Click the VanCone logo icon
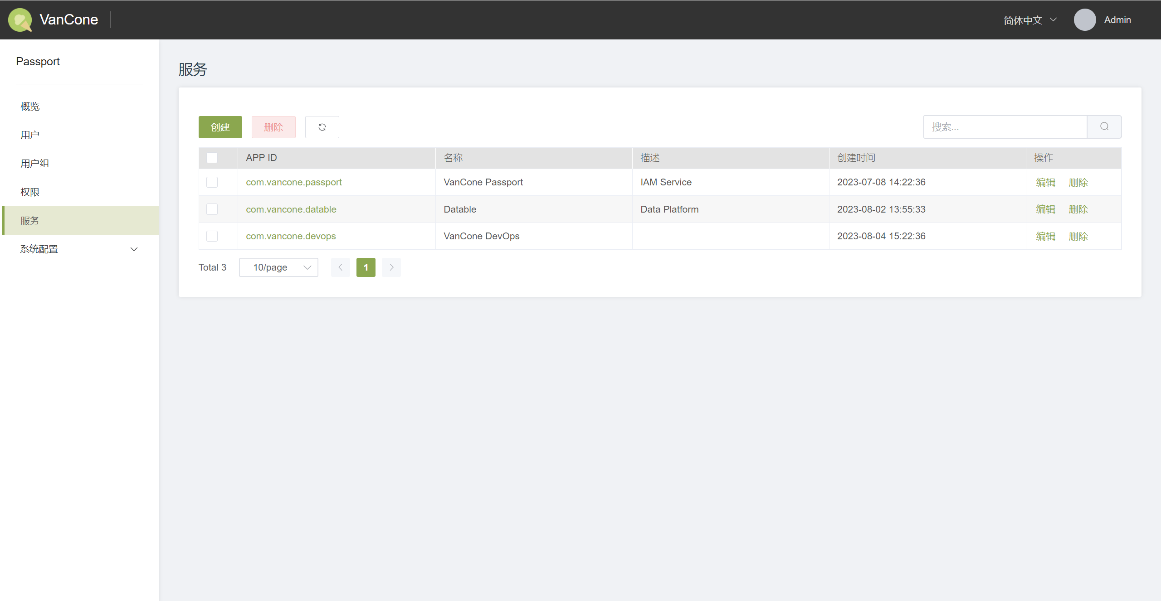Image resolution: width=1161 pixels, height=601 pixels. 20,20
